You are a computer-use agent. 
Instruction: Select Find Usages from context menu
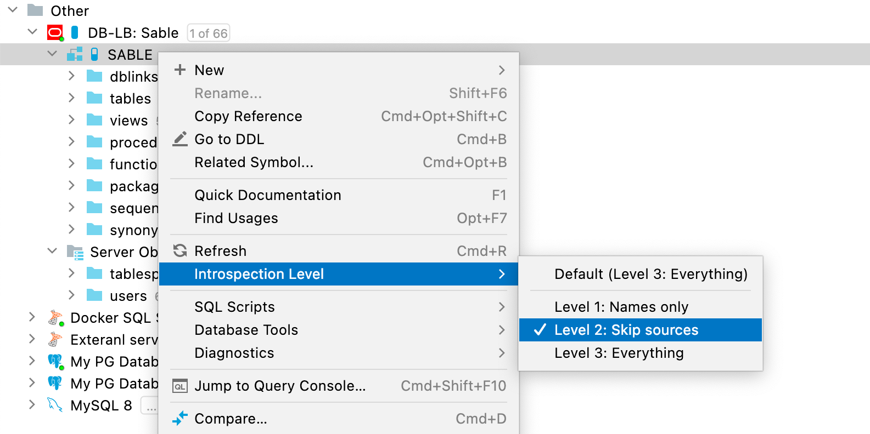[236, 218]
